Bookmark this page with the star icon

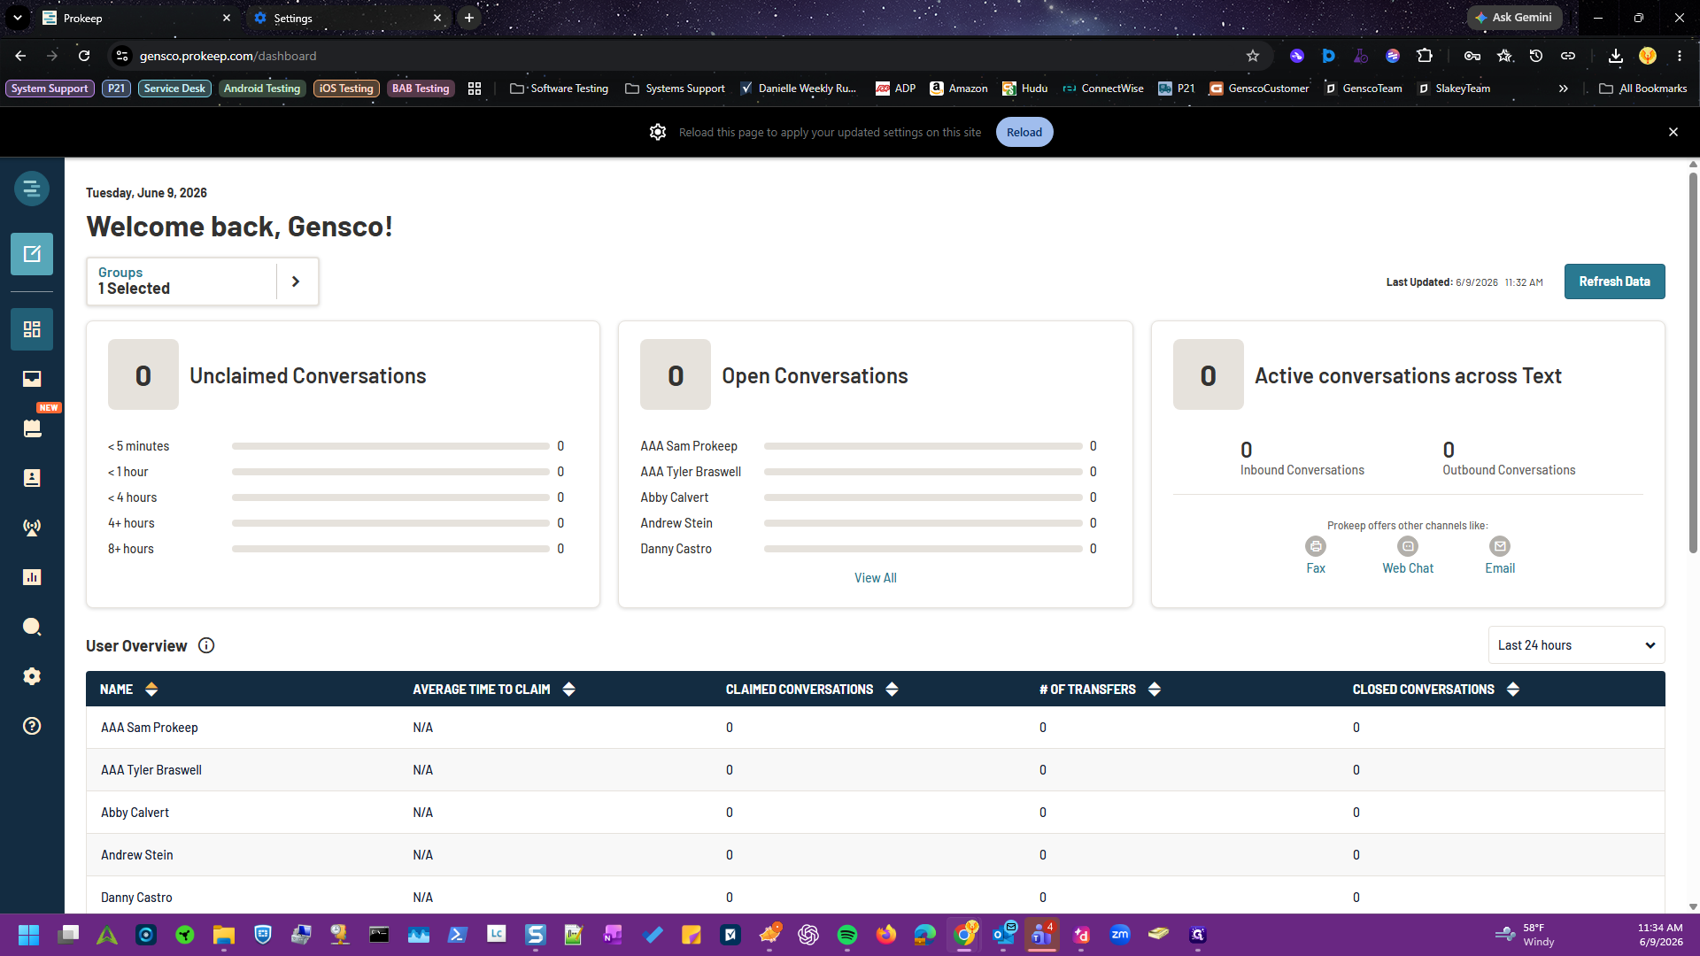click(x=1253, y=56)
